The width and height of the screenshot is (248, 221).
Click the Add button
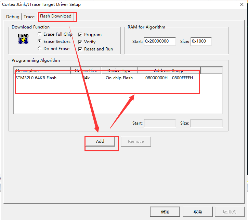(100, 141)
